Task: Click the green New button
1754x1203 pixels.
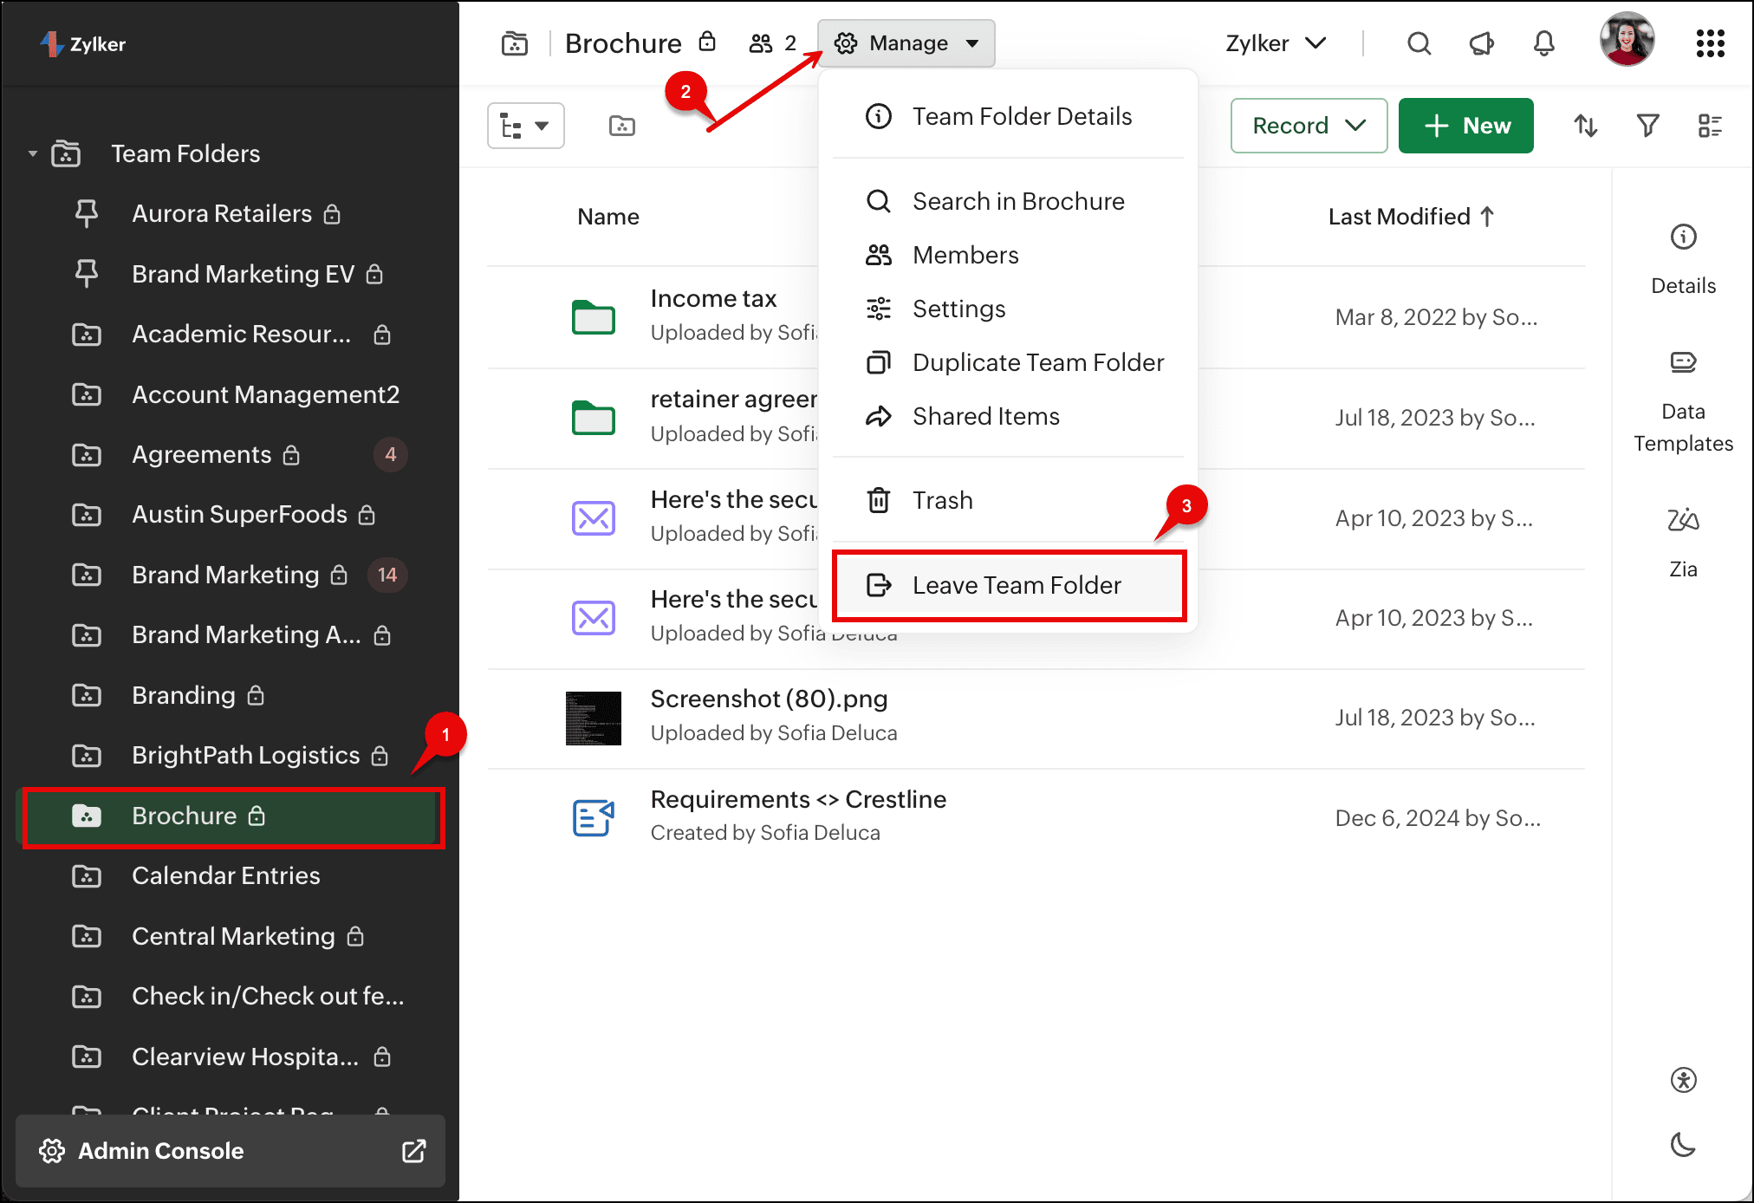Action: coord(1466,126)
